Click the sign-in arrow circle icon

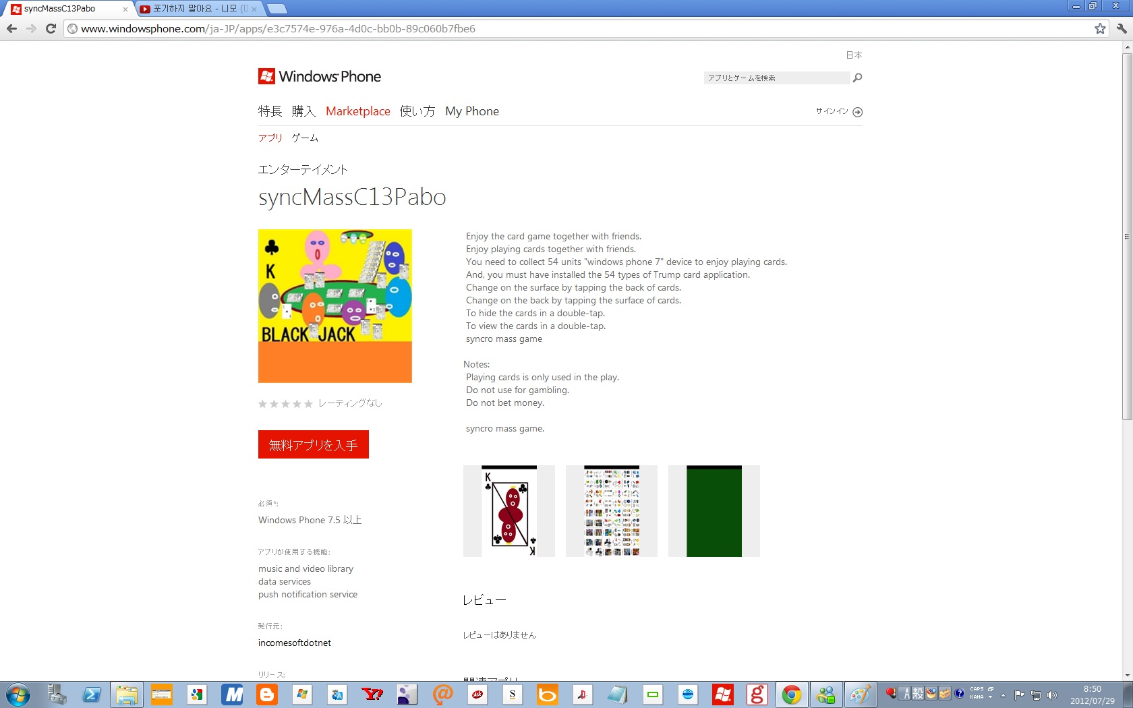(x=857, y=112)
